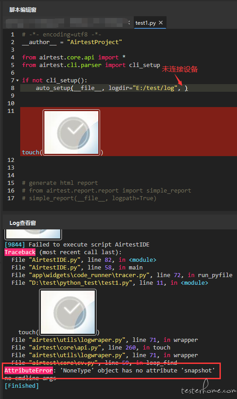Select the AttributeError message in the log
The image size is (237, 399).
[x=110, y=371]
